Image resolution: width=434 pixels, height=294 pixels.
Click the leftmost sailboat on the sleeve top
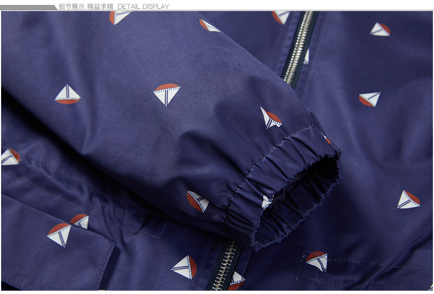coord(68,95)
